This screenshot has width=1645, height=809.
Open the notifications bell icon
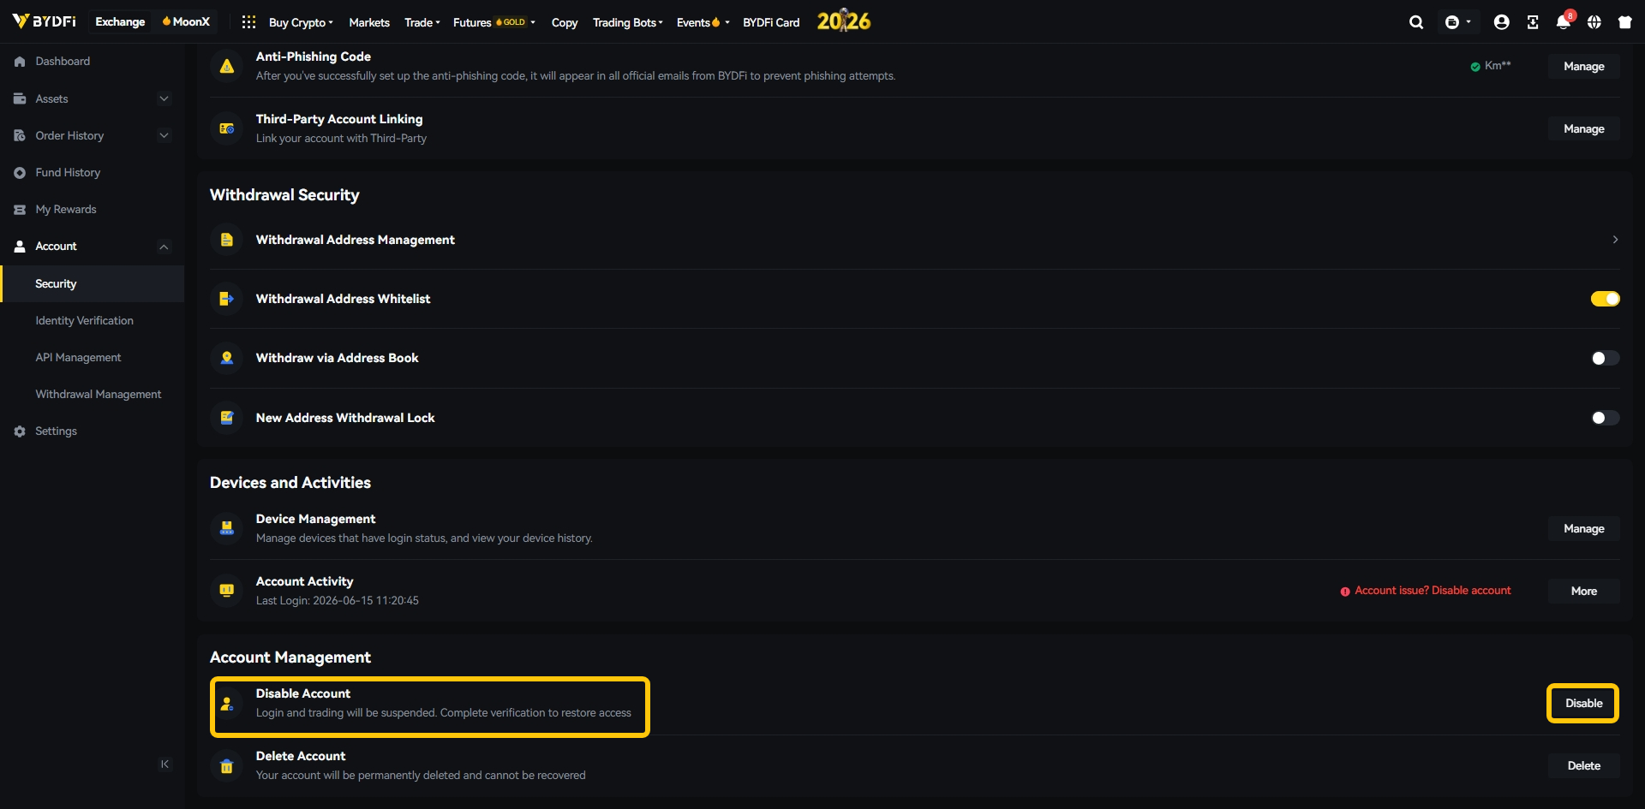(1563, 22)
